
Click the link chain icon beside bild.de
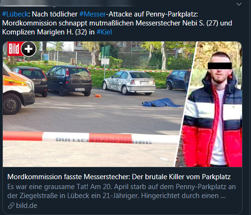click(x=11, y=206)
